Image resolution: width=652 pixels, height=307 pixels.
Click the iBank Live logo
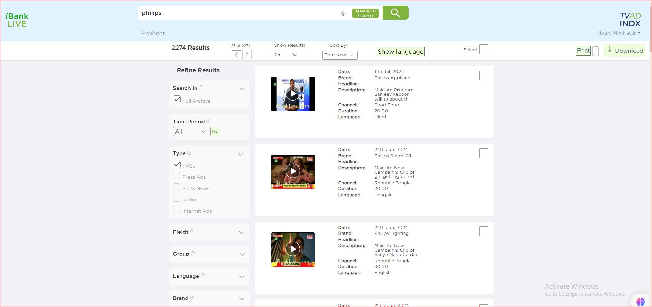[17, 20]
